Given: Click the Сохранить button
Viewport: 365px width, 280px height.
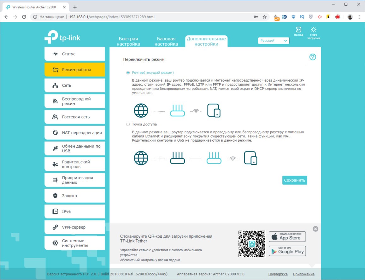Looking at the screenshot, I should [x=295, y=180].
